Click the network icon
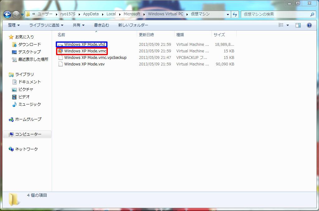Viewport: 319px width, 211px height. click(x=11, y=149)
